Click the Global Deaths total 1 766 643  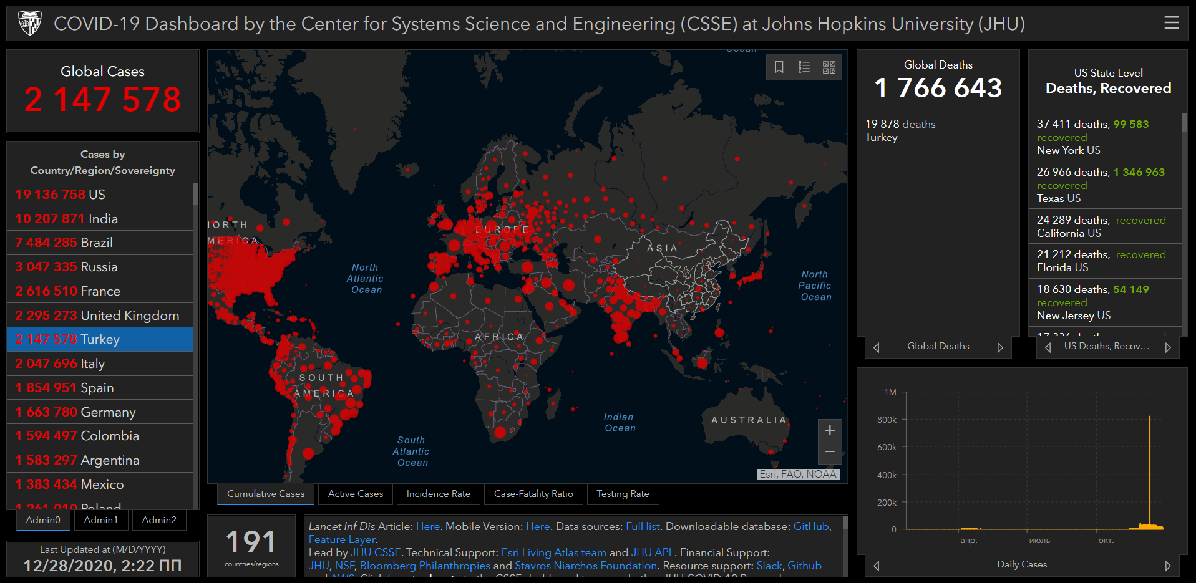[x=938, y=88]
